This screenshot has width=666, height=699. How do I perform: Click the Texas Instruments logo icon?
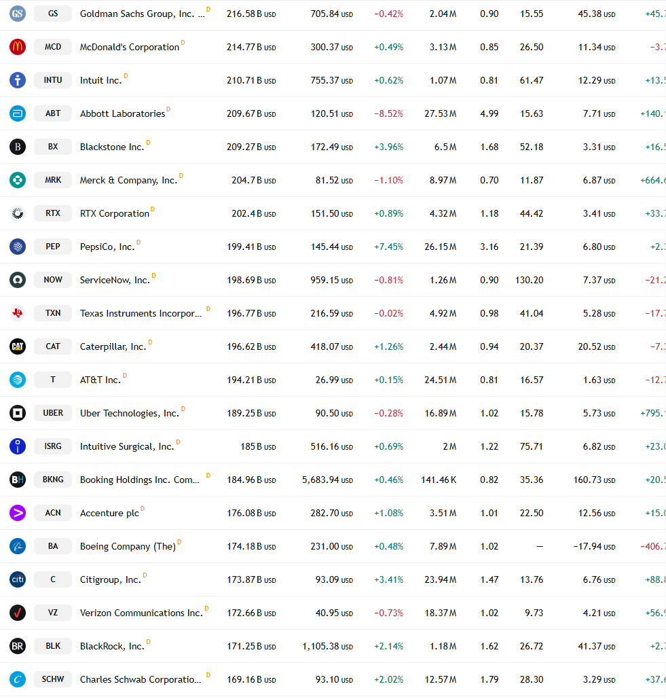pos(18,313)
